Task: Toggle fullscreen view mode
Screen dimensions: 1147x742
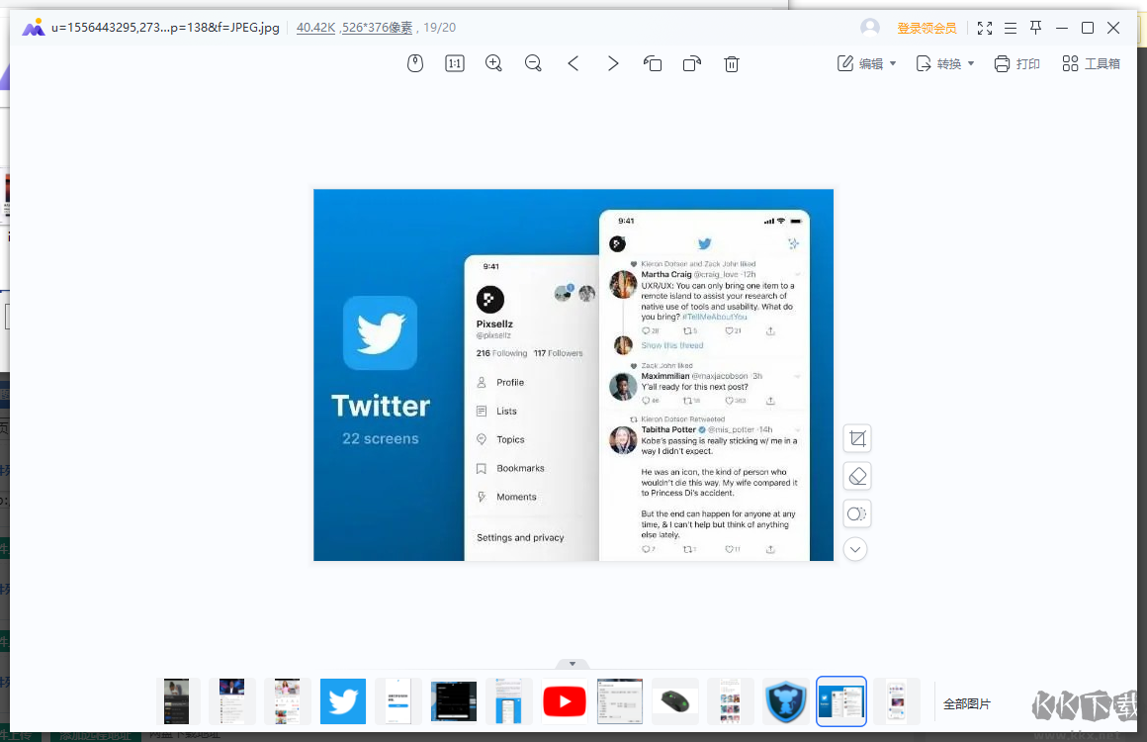Action: pyautogui.click(x=985, y=28)
